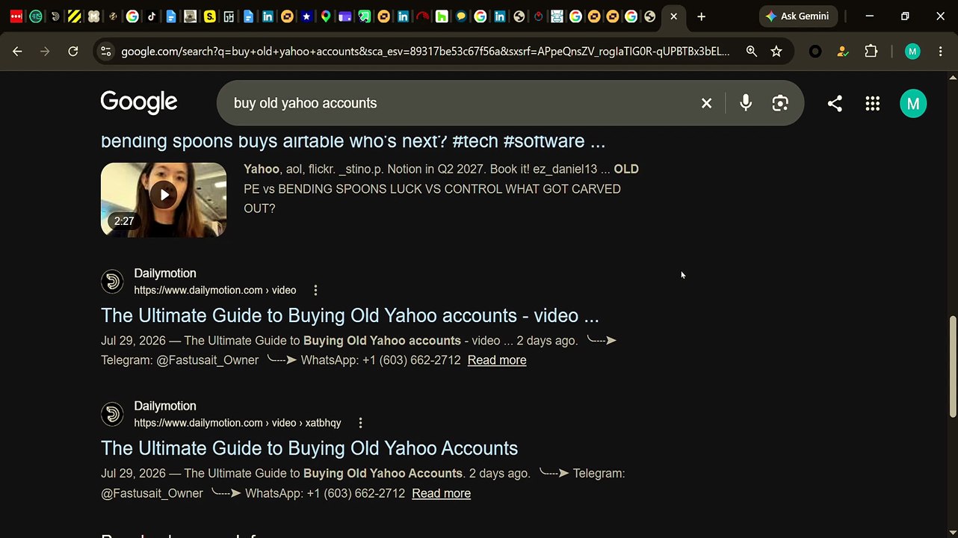Click the Dailymotion favicon of the xatbhqy result
The image size is (958, 538).
pos(112,414)
